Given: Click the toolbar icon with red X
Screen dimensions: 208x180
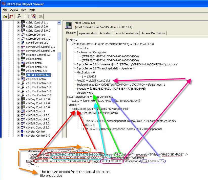Looking at the screenshot, I should (x=33, y=16).
